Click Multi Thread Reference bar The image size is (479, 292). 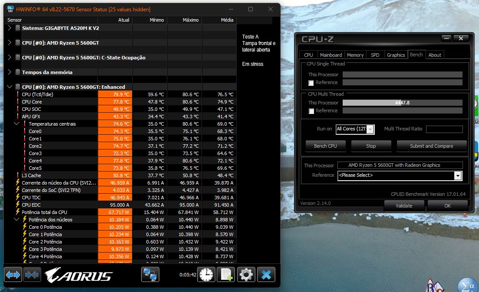click(x=402, y=110)
